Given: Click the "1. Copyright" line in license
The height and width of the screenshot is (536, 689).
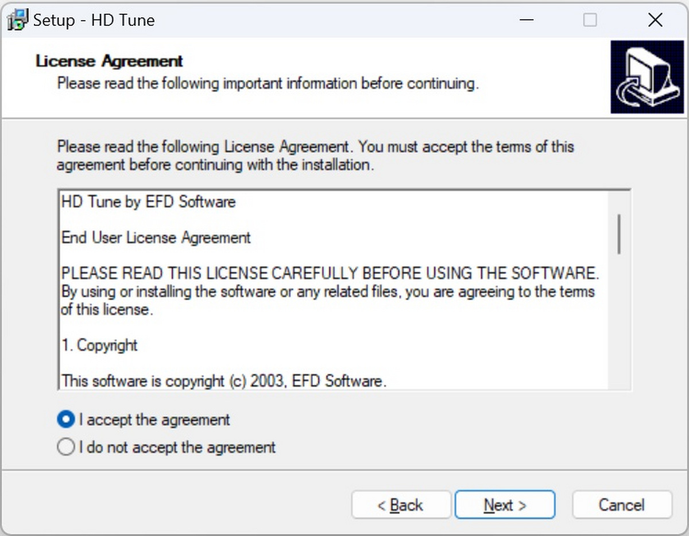Looking at the screenshot, I should 99,345.
